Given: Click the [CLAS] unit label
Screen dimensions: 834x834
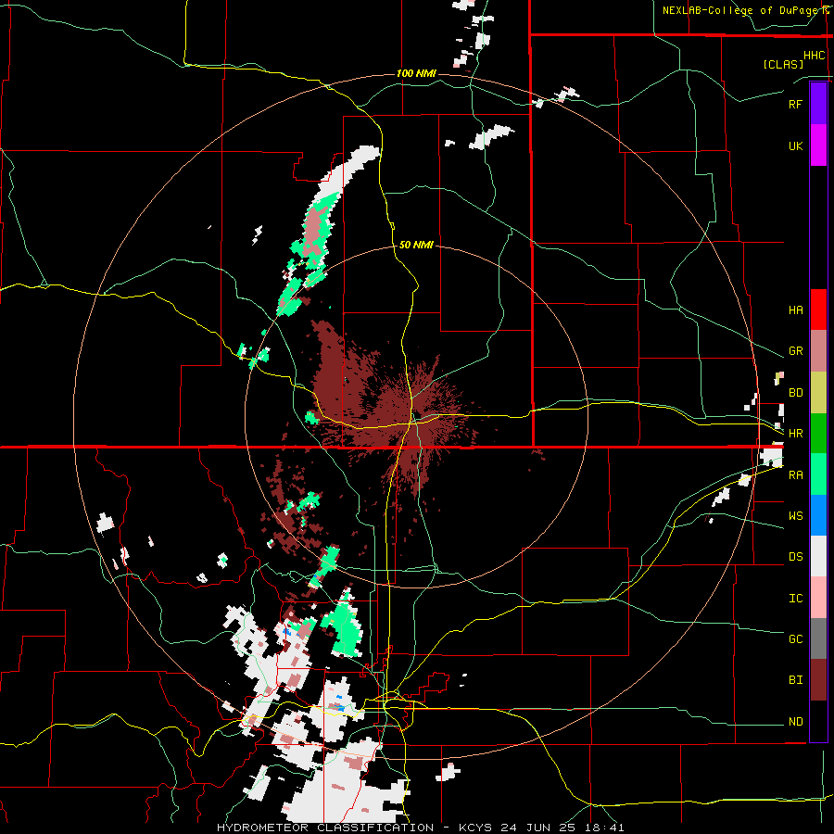Looking at the screenshot, I should click(783, 64).
